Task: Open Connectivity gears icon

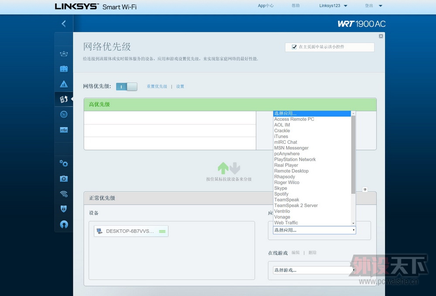Action: point(64,163)
